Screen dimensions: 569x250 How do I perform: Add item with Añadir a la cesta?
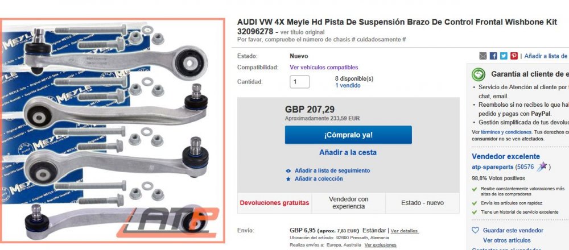tap(348, 152)
